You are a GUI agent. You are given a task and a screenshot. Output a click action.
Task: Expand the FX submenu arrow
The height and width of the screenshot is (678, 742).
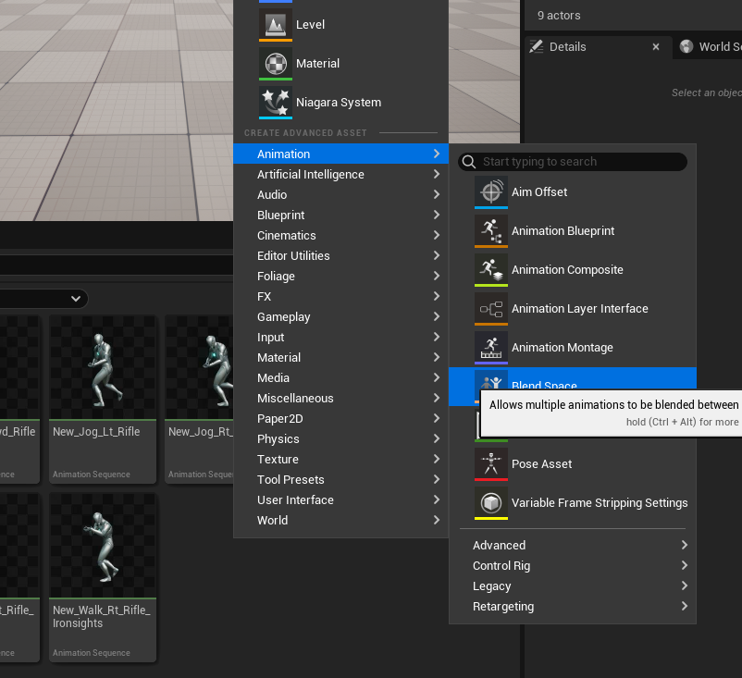(437, 296)
